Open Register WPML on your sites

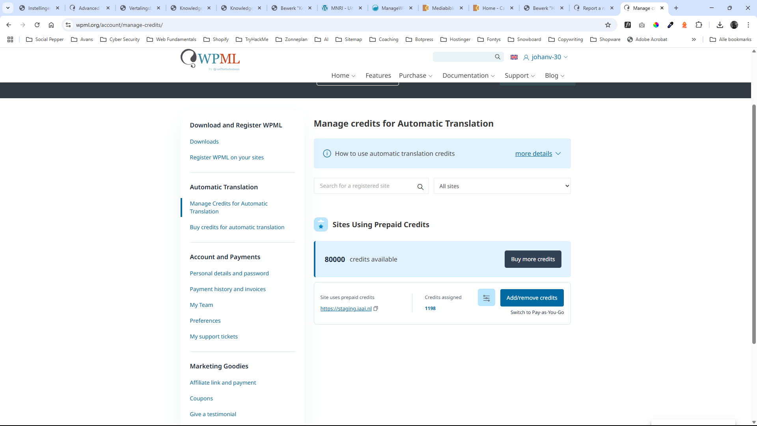pos(227,157)
